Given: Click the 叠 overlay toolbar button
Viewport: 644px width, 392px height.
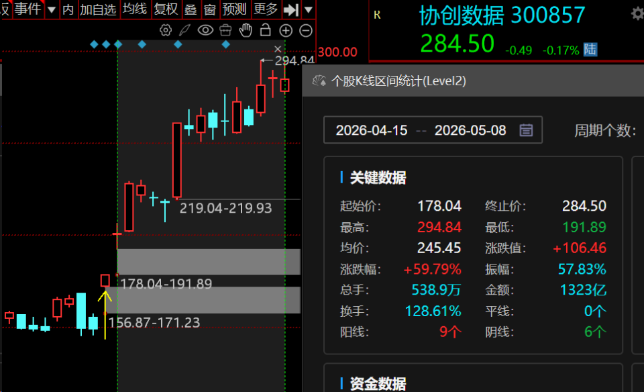Looking at the screenshot, I should [x=191, y=9].
